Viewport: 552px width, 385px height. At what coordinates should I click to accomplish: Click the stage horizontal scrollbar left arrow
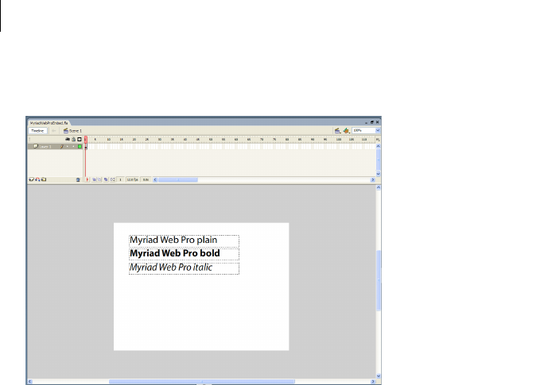click(30, 382)
